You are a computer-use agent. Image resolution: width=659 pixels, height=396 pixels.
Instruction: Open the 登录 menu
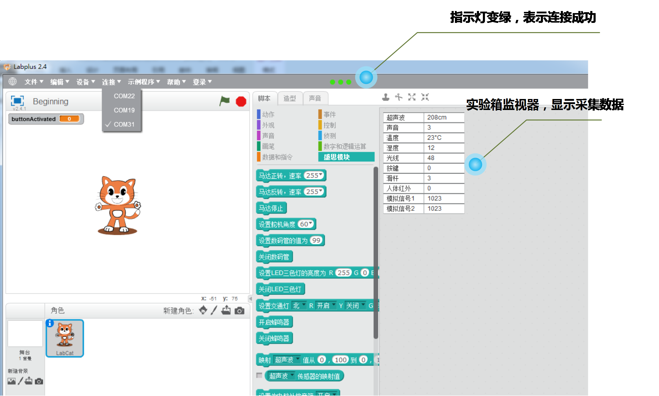(202, 82)
